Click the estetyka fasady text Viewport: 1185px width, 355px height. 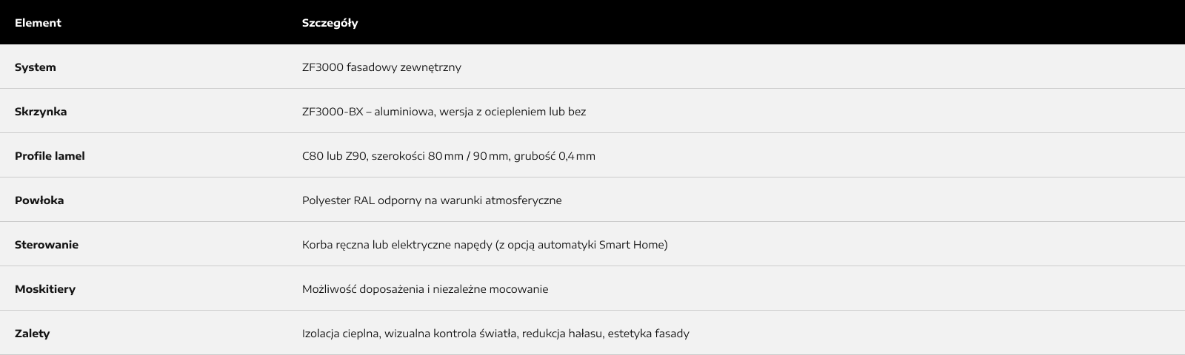click(648, 334)
